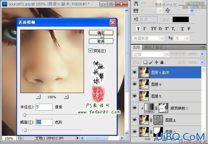Click the baseline shift 0 点 field
Image resolution: width=208 pixels, height=144 pixels.
pos(149,19)
